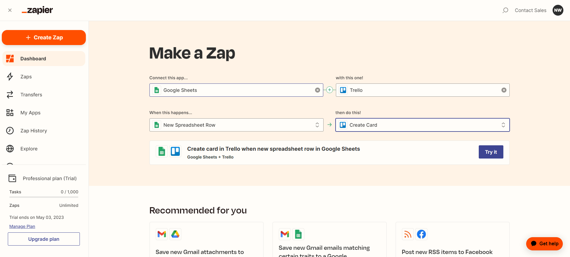Click the Zaps Unlimited usage row

(x=44, y=205)
